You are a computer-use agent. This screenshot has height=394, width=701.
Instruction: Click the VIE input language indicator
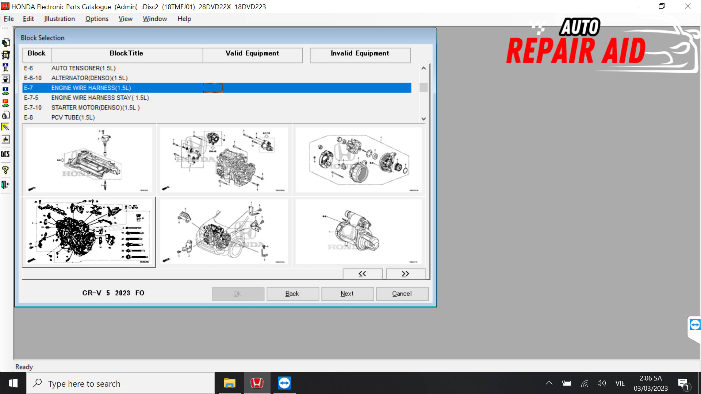point(620,383)
